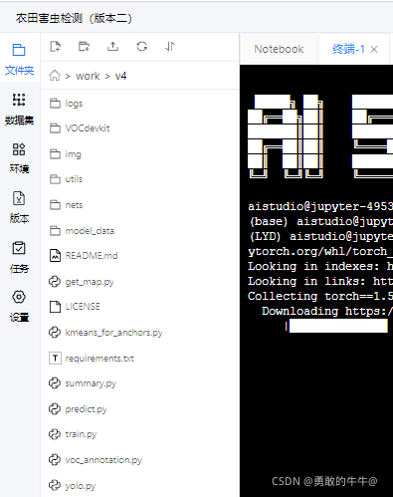Refresh the file list
Image resolution: width=393 pixels, height=497 pixels.
[141, 47]
